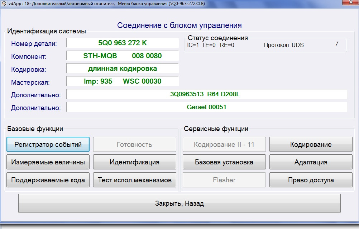Click the Мастерская label
The width and height of the screenshot is (359, 229).
[x=30, y=83]
